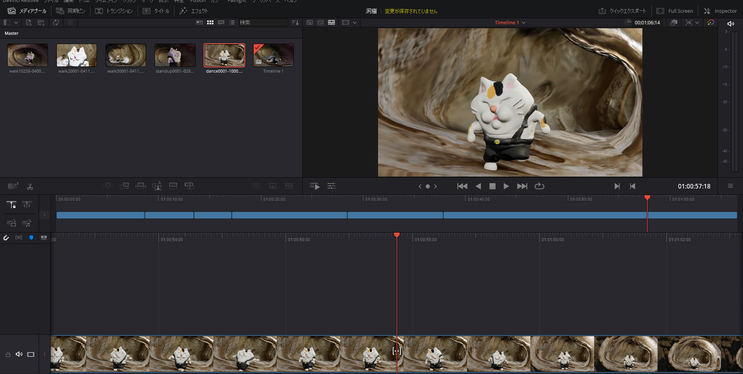
Task: Play the timeline forward
Action: coord(506,186)
